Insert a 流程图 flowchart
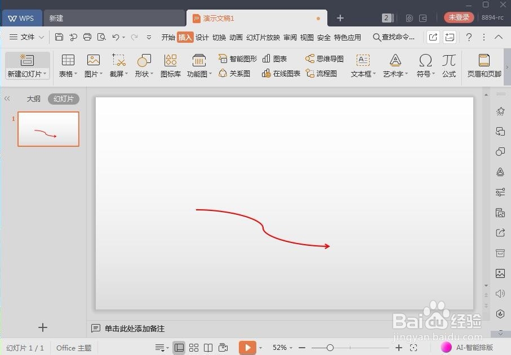Screen dimensions: 511x355 click(x=321, y=74)
